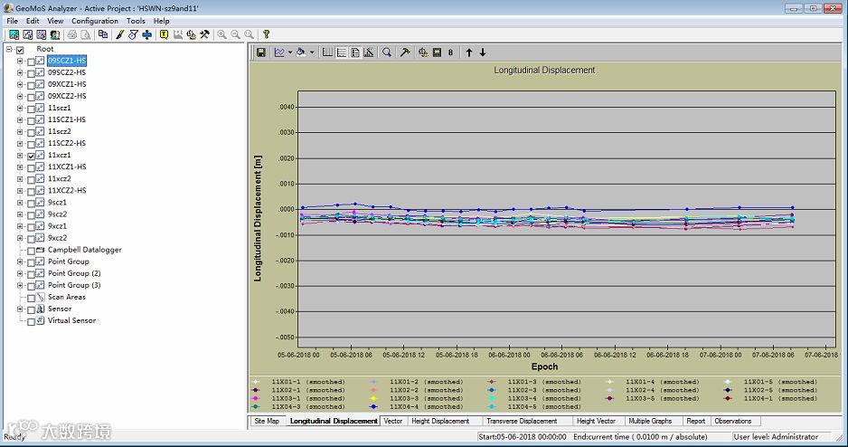Check the 09SCZ1-HS checkbox
Image resolution: width=848 pixels, height=447 pixels.
31,61
